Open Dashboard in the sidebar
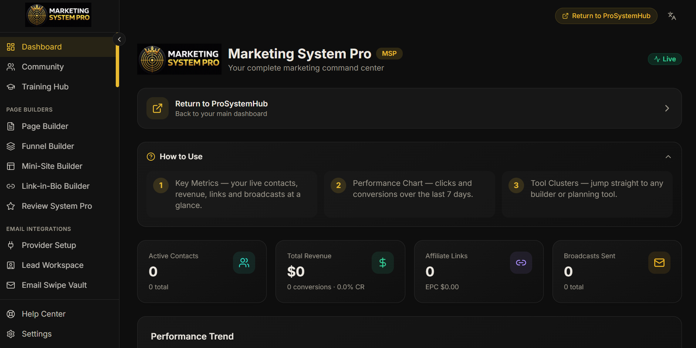This screenshot has height=348, width=696. click(x=58, y=47)
